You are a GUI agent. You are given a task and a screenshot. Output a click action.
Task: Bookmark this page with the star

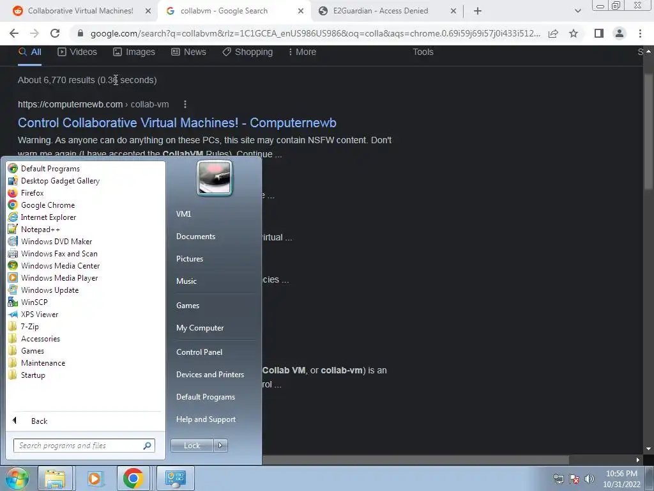click(574, 33)
